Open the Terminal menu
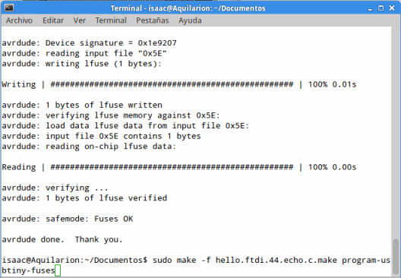 [x=111, y=21]
